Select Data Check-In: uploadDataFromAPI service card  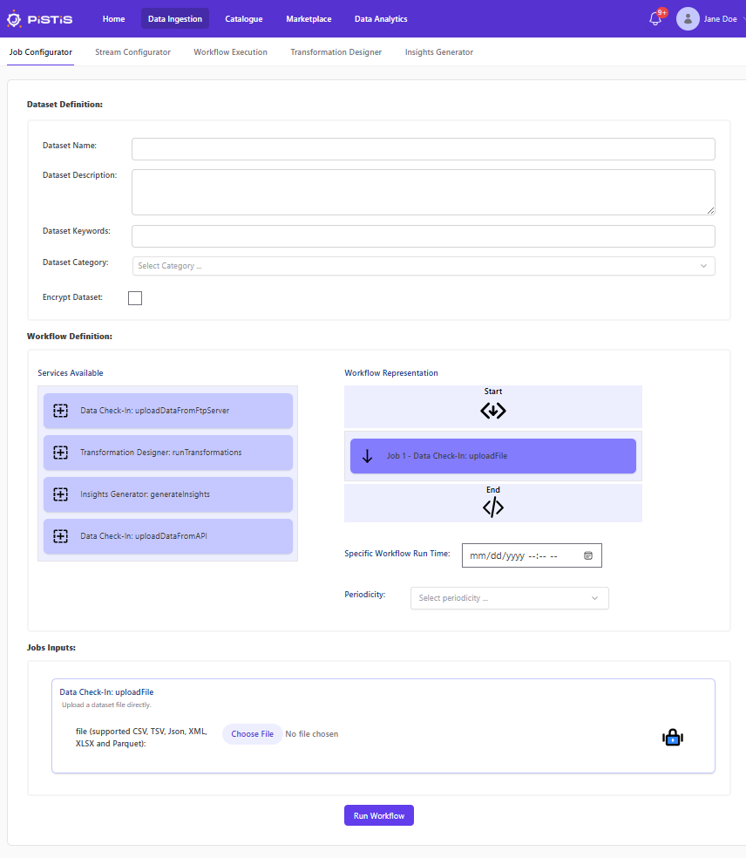(168, 536)
